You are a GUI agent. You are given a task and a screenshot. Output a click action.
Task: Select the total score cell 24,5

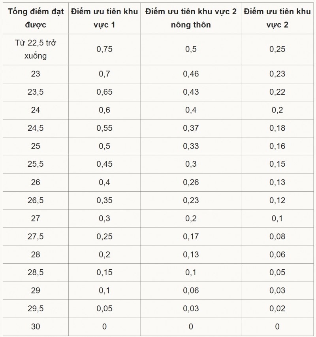pyautogui.click(x=36, y=128)
